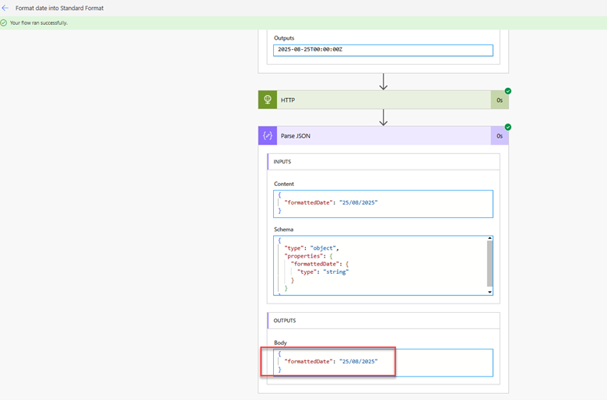Click the HTTP action globe icon
The width and height of the screenshot is (607, 400).
pos(268,100)
